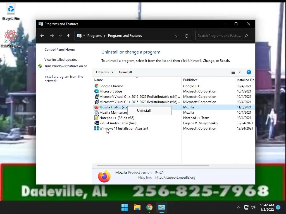Open the Recycle Bin desktop icon

[11, 11]
